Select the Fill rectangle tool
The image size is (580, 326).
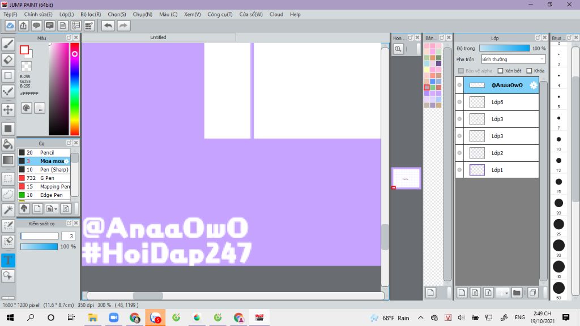pyautogui.click(x=8, y=128)
